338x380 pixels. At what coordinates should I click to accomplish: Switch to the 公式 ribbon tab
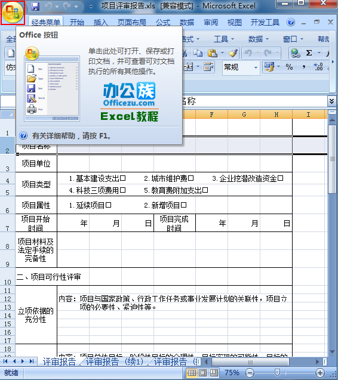coord(163,22)
